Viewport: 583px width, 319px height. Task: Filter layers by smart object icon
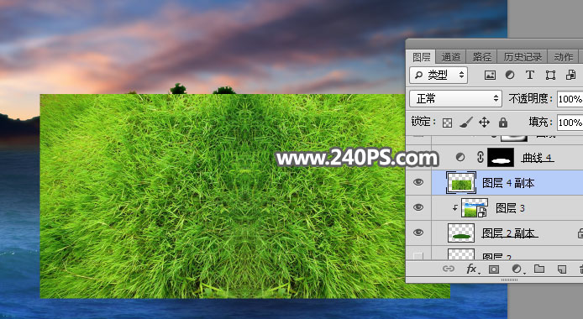pos(570,75)
